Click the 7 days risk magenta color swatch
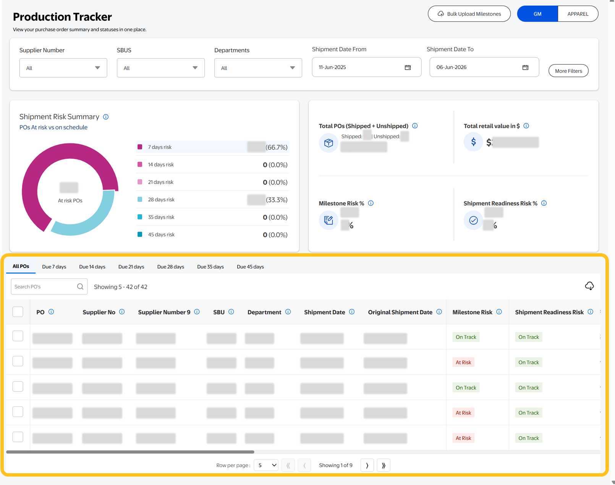This screenshot has height=485, width=615. click(140, 147)
